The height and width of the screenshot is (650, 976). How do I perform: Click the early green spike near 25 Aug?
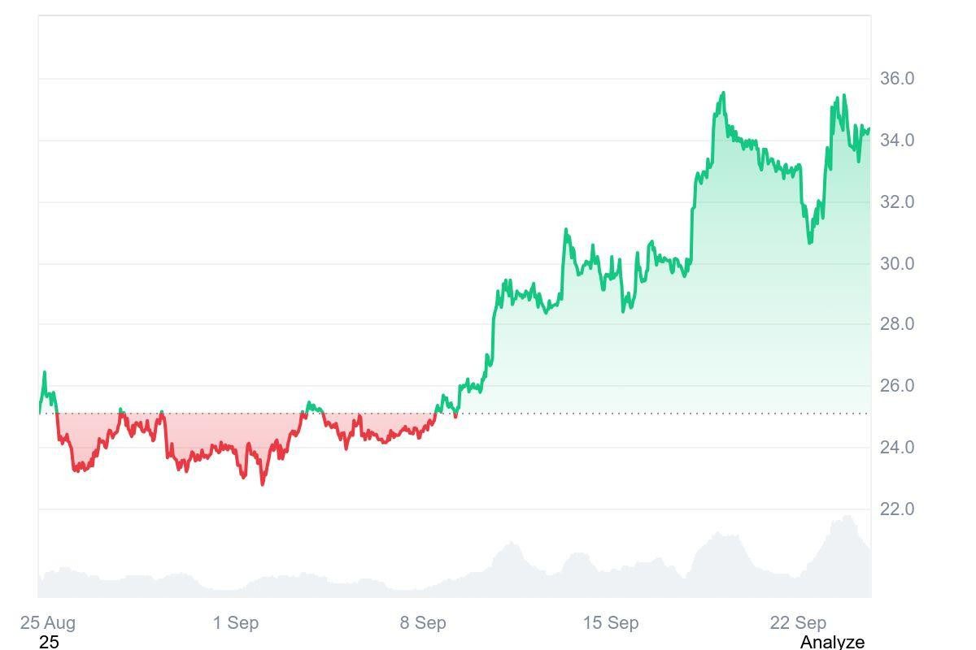click(x=44, y=373)
